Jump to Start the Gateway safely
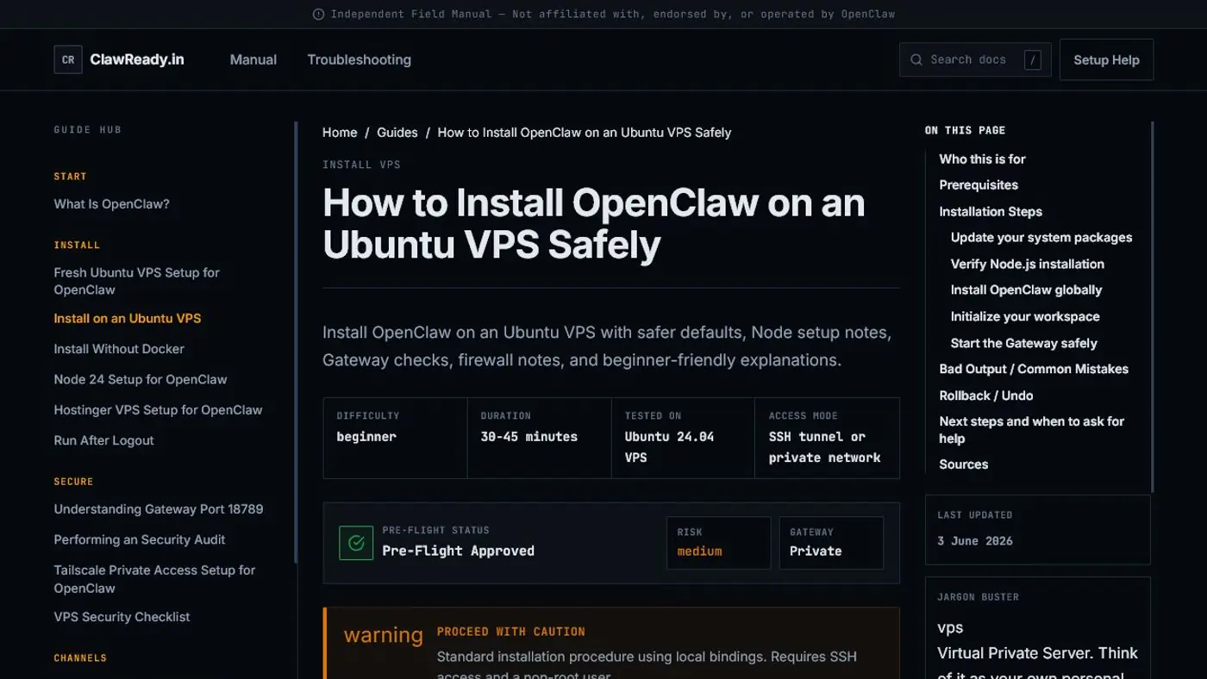 (x=1024, y=343)
